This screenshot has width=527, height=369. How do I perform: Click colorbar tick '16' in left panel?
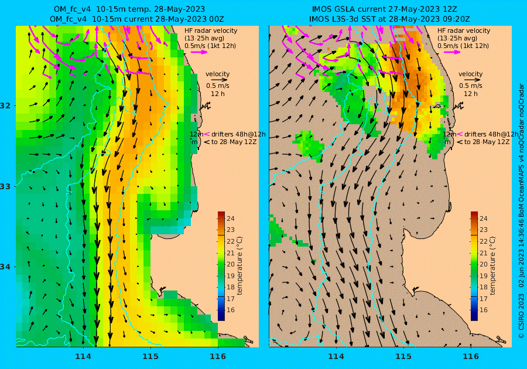[x=231, y=310]
